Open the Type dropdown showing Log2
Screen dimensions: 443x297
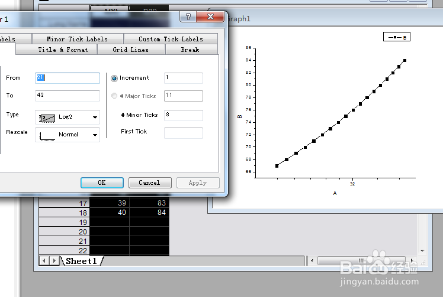click(68, 117)
